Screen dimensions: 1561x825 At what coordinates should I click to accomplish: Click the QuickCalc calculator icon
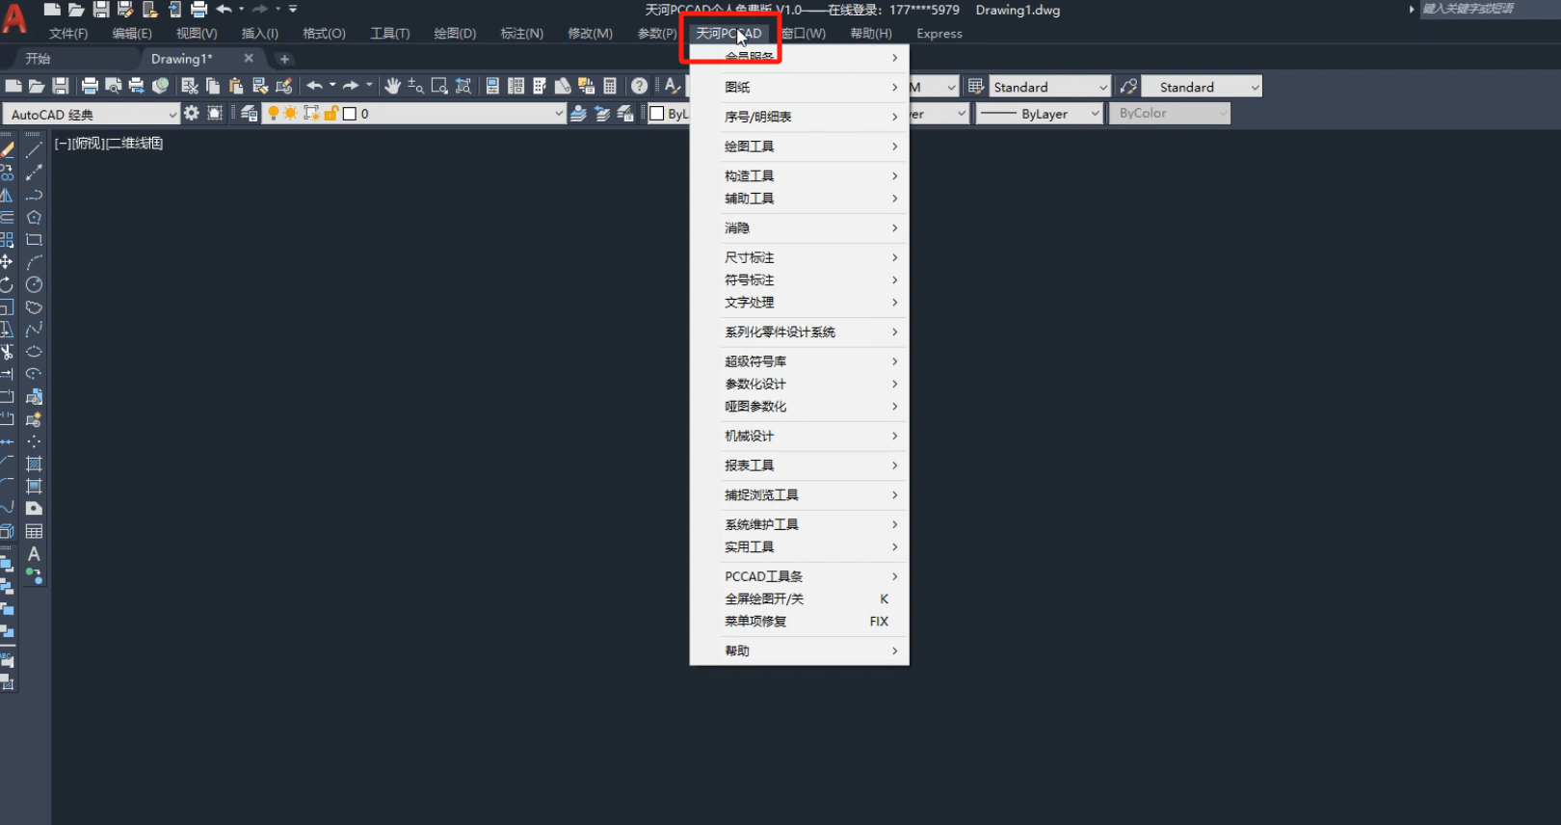609,86
